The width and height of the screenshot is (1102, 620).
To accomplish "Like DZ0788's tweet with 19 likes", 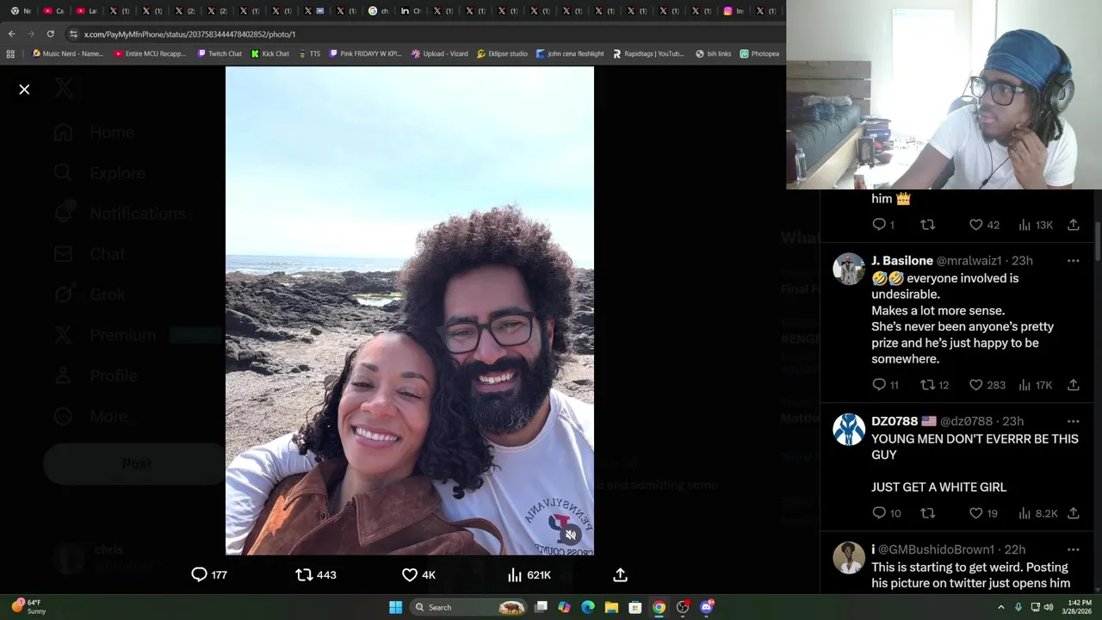I will [983, 513].
